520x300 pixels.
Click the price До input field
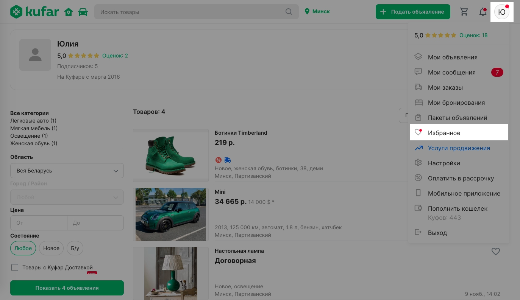(x=95, y=223)
